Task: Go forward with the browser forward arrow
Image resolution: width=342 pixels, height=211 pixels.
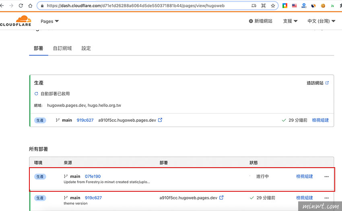Action: point(11,6)
